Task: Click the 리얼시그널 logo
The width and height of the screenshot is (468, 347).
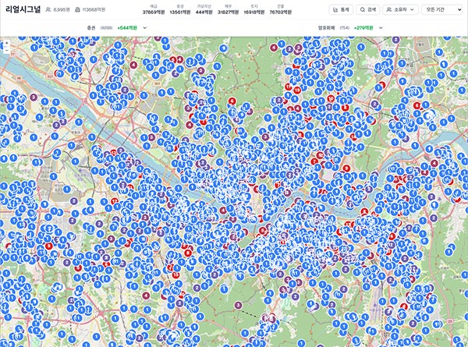Action: click(x=22, y=10)
